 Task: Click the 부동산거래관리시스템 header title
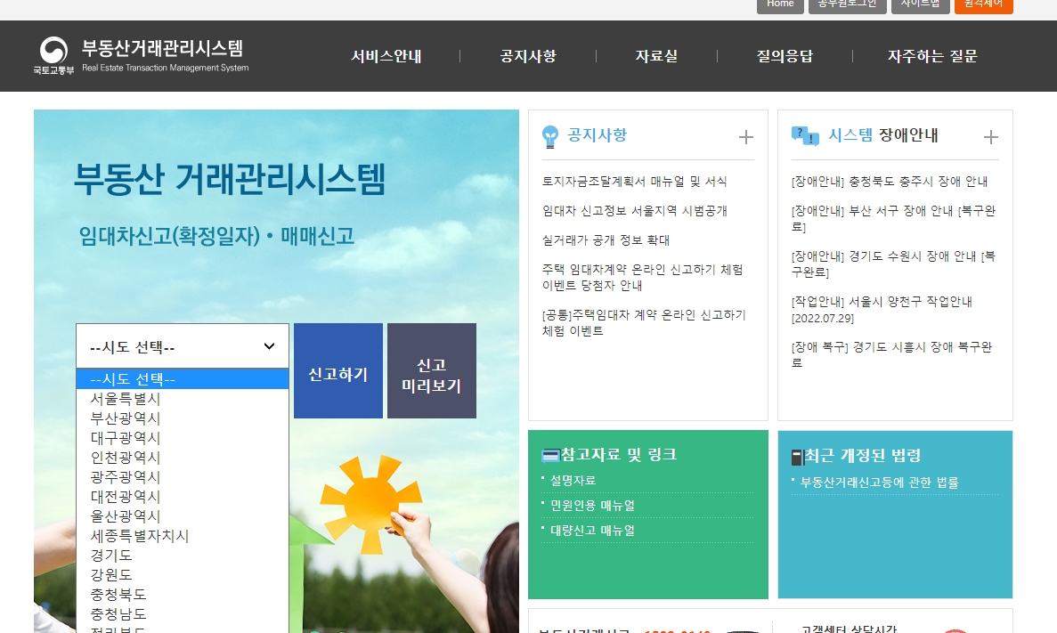coord(162,48)
